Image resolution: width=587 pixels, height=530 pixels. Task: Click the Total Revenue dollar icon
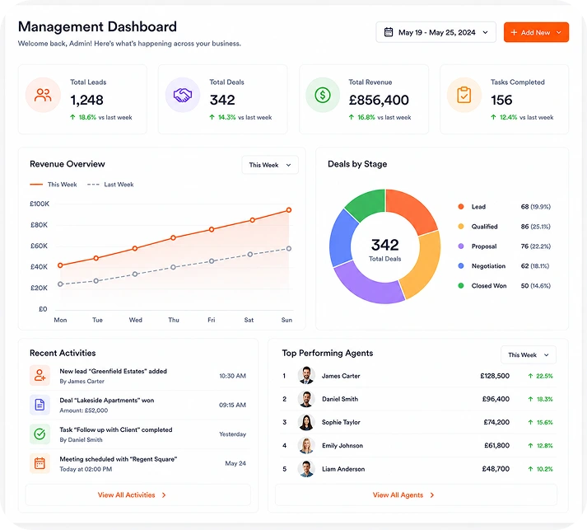323,96
